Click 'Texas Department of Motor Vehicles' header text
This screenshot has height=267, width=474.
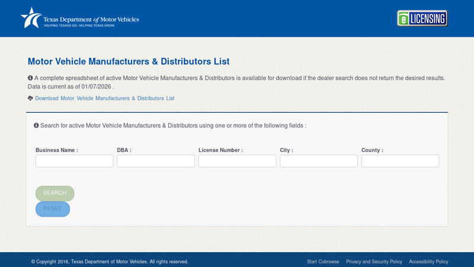(x=91, y=20)
